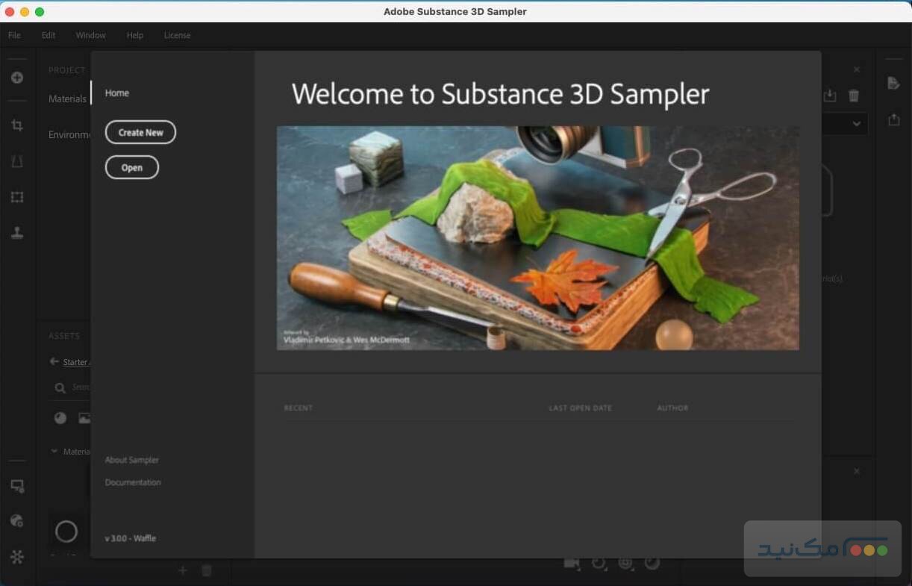Image resolution: width=912 pixels, height=586 pixels.
Task: Open the plugins snowflake icon at bottom left
Action: [x=17, y=557]
